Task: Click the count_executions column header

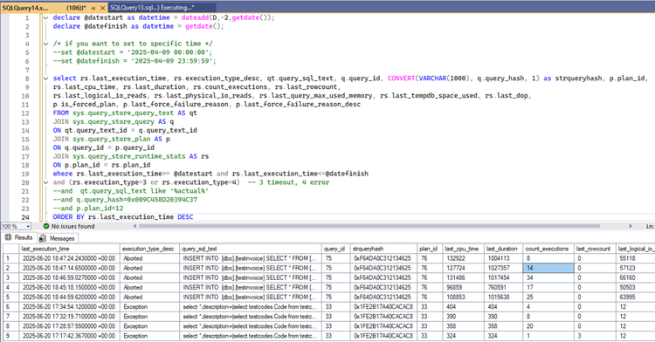Action: click(548, 249)
